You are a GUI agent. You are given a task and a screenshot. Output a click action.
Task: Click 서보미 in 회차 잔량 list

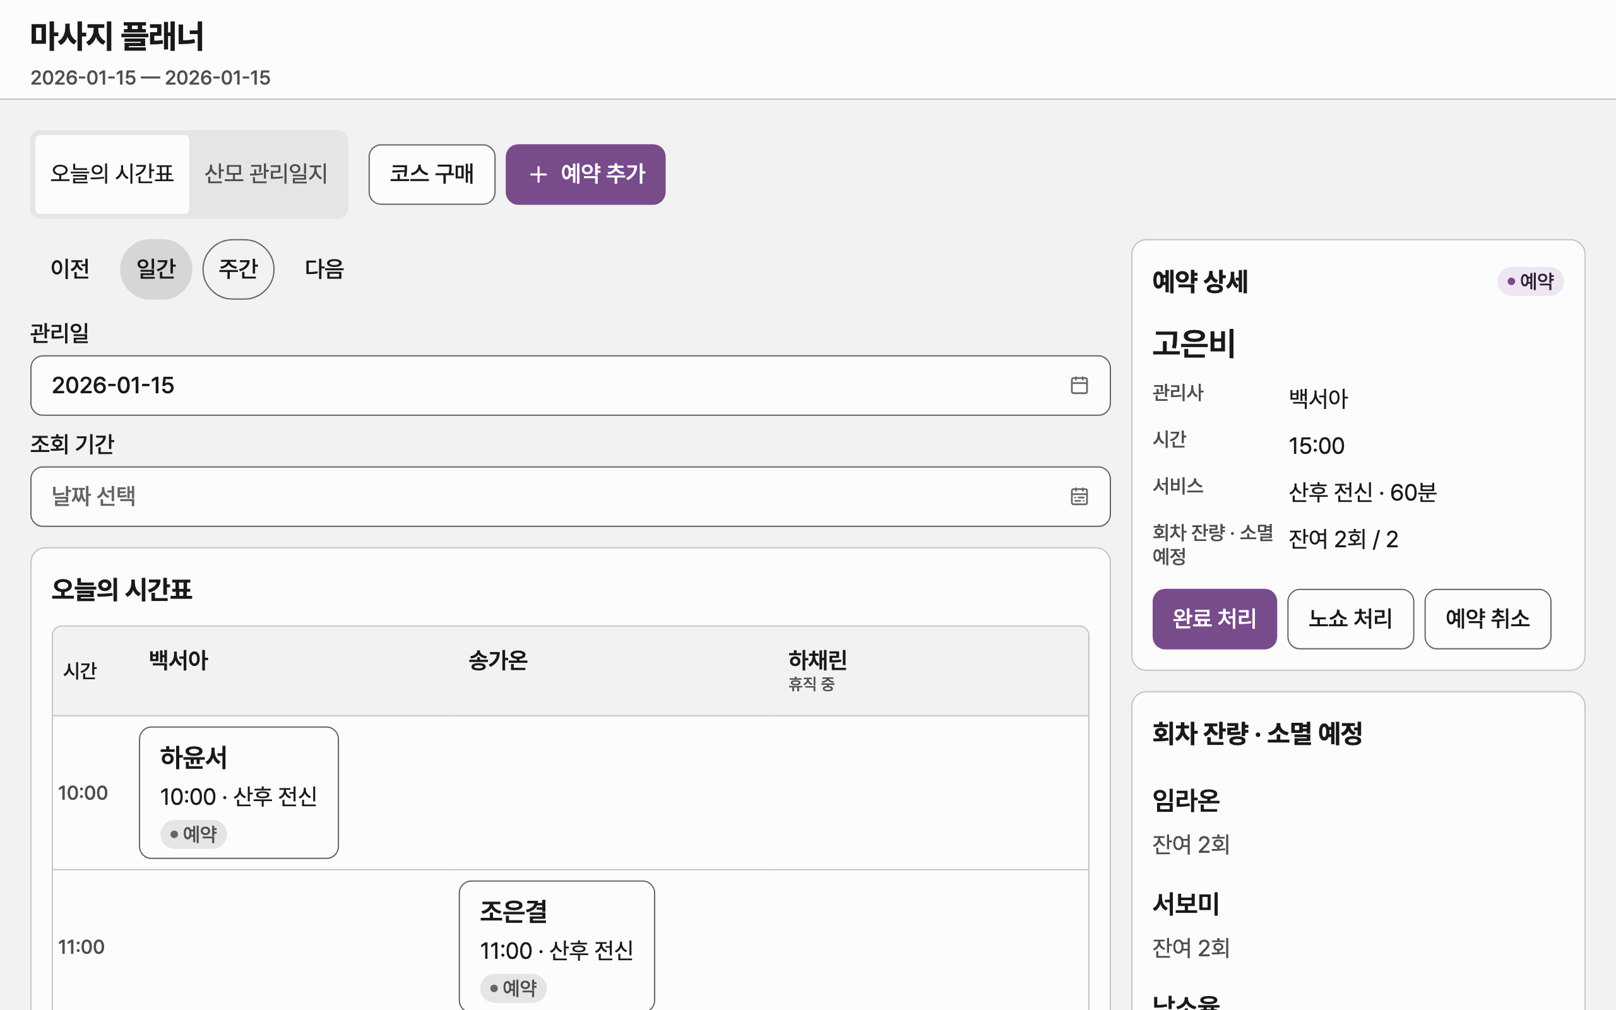[1186, 904]
